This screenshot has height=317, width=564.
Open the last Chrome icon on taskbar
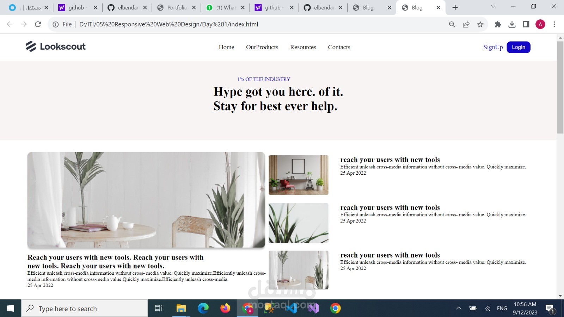click(x=335, y=309)
